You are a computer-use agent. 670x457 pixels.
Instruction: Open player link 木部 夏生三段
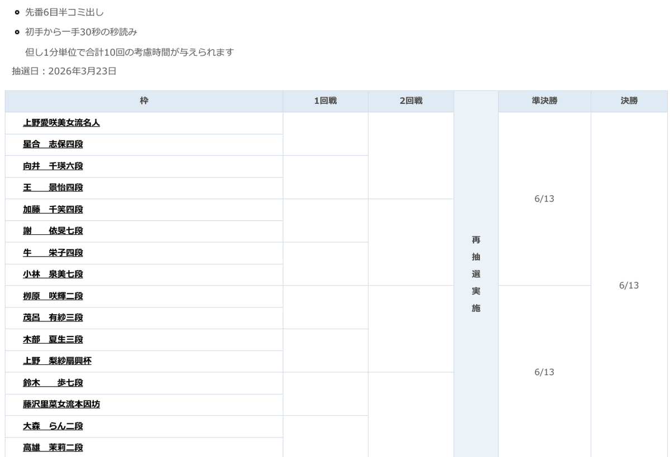[53, 339]
